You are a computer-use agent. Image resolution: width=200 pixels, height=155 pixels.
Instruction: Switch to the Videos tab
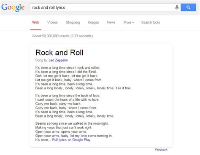coord(52,22)
